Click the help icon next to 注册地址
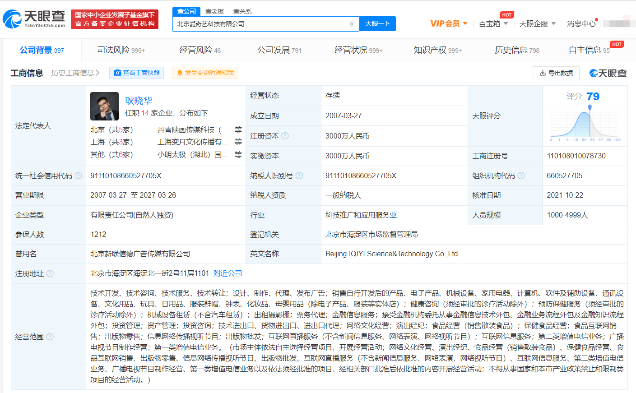This screenshot has height=393, width=636. 50,273
